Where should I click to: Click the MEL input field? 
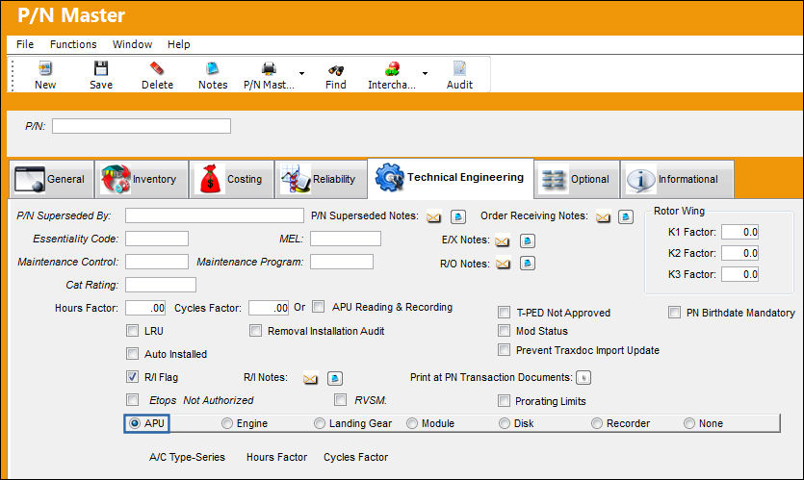coord(346,239)
